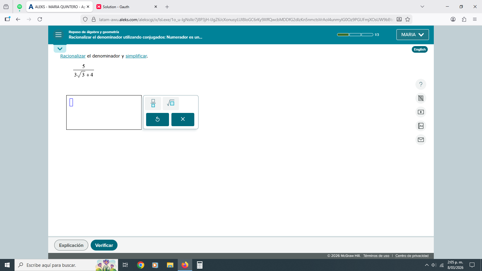482x271 pixels.
Task: Switch language with the English toggle
Action: tap(419, 49)
